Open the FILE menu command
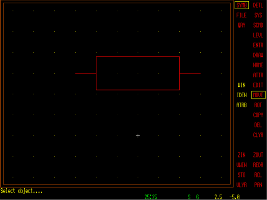 point(242,15)
